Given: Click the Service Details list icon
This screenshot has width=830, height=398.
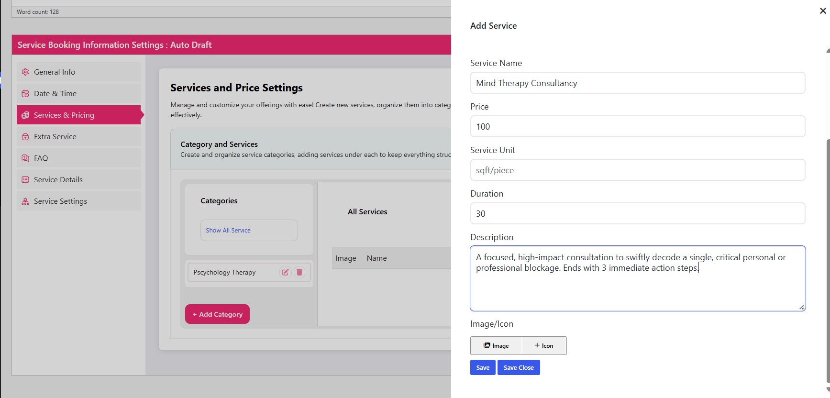Looking at the screenshot, I should click(25, 180).
